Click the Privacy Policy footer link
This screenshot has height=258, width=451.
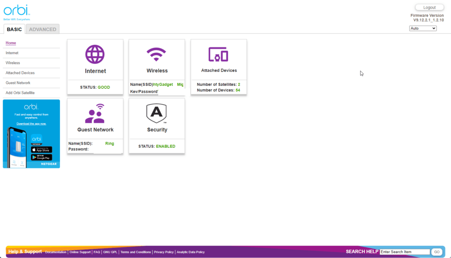(164, 252)
